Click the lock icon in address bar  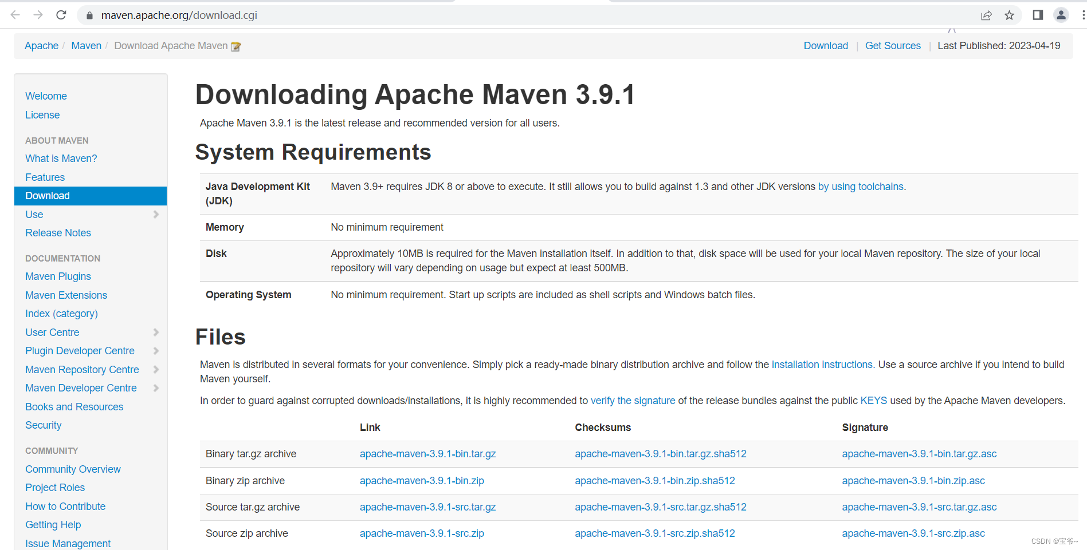(89, 15)
